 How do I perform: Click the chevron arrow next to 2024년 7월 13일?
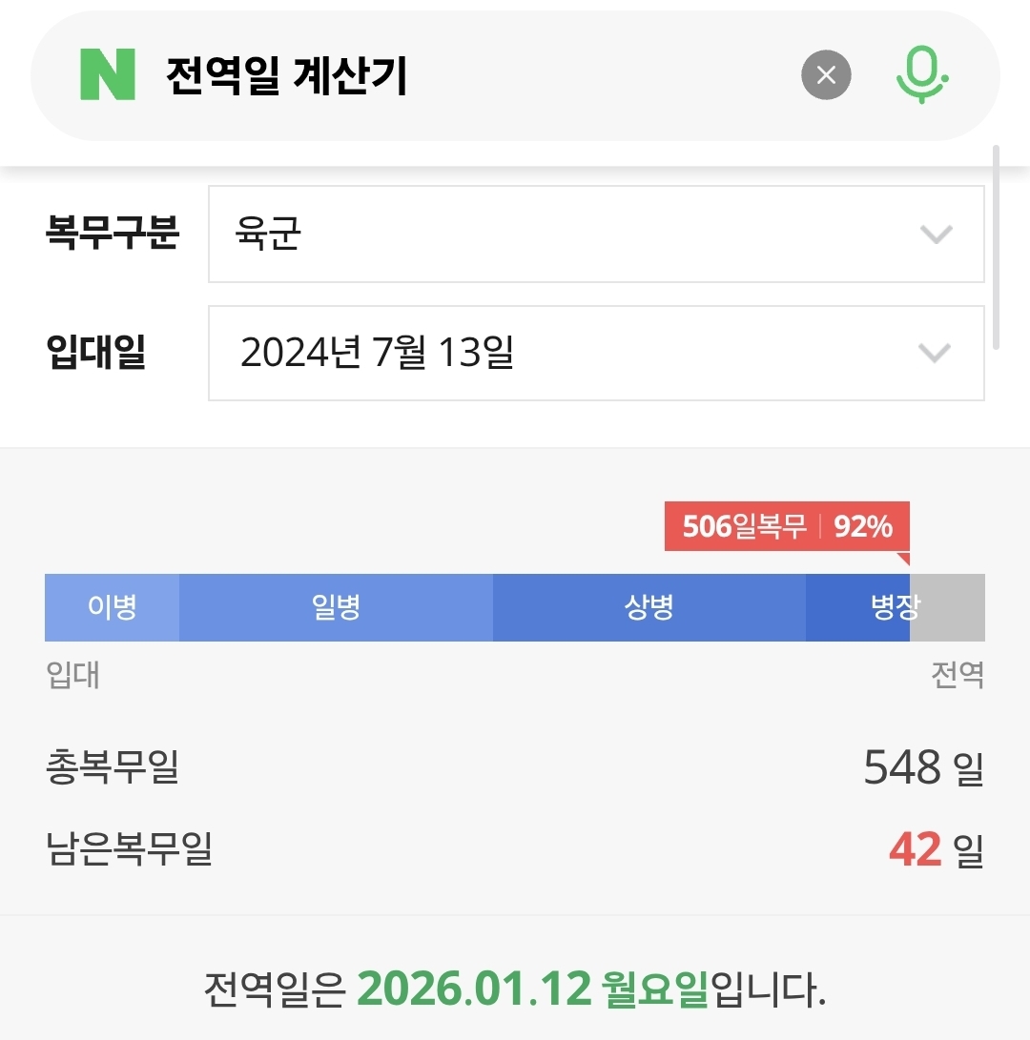935,353
